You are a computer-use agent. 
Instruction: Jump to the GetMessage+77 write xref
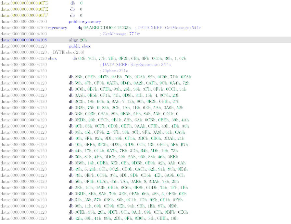point(121,34)
